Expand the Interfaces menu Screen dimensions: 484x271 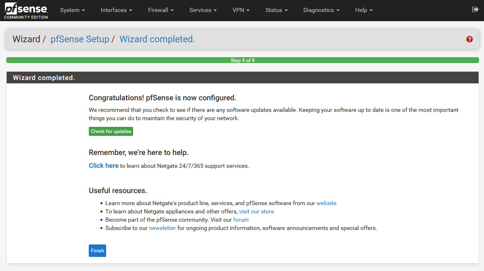click(117, 10)
